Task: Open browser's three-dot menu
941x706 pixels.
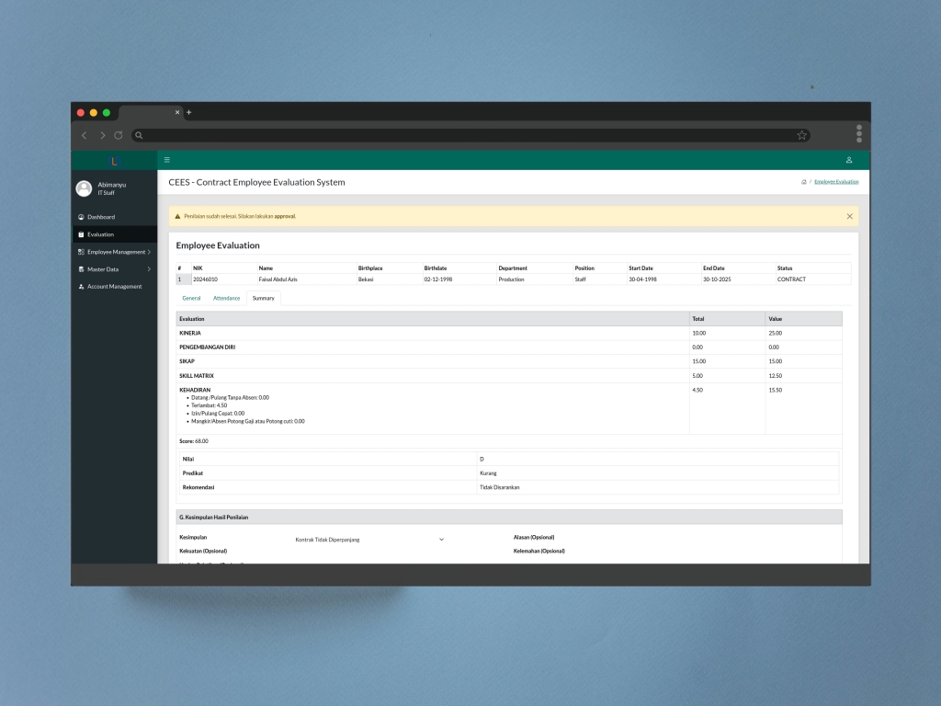Action: tap(858, 134)
